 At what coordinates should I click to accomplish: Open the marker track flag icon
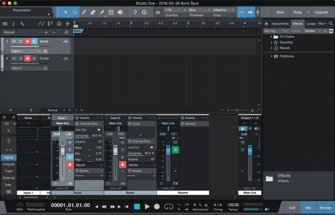pyautogui.click(x=50, y=24)
